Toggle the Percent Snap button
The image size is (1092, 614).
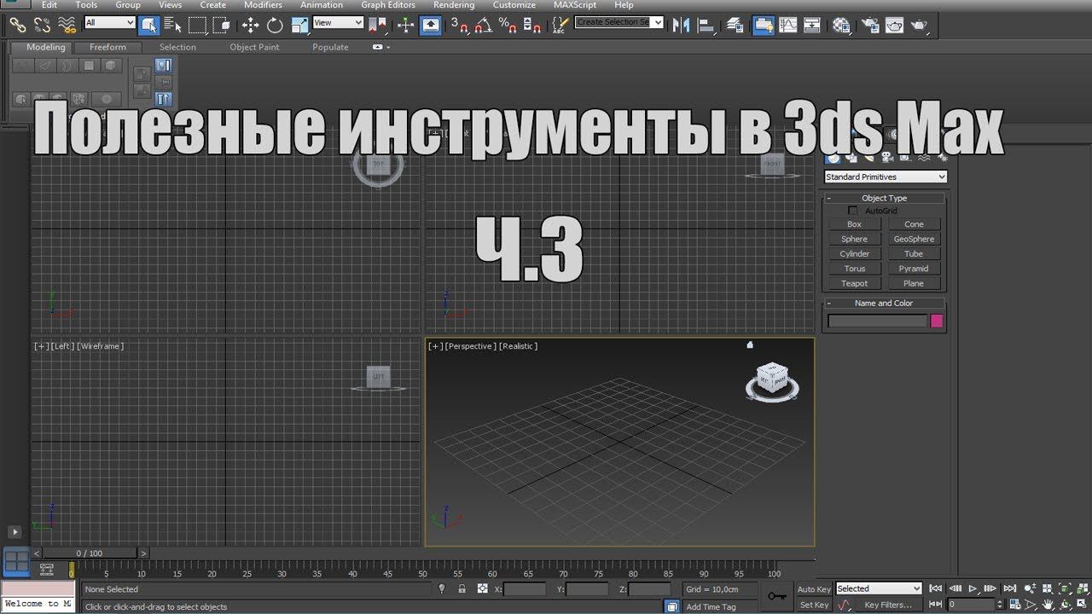pyautogui.click(x=508, y=25)
